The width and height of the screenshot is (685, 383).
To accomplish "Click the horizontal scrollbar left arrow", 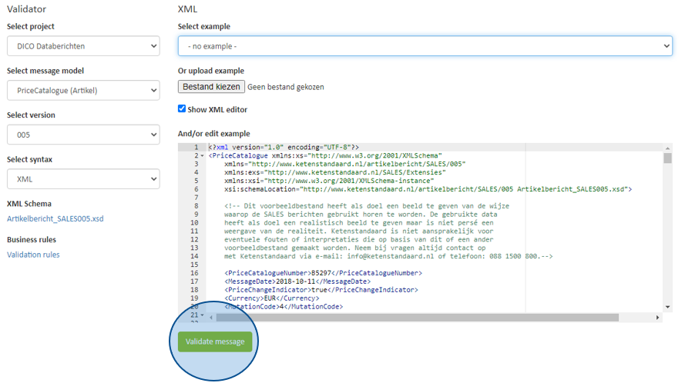I will point(211,318).
